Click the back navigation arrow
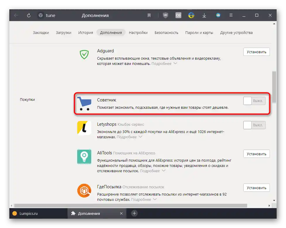 pos(16,15)
